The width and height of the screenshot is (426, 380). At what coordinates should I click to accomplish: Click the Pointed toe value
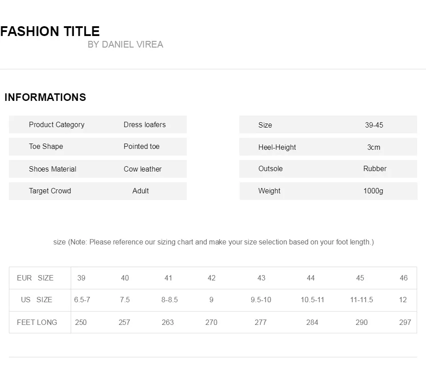click(x=141, y=146)
